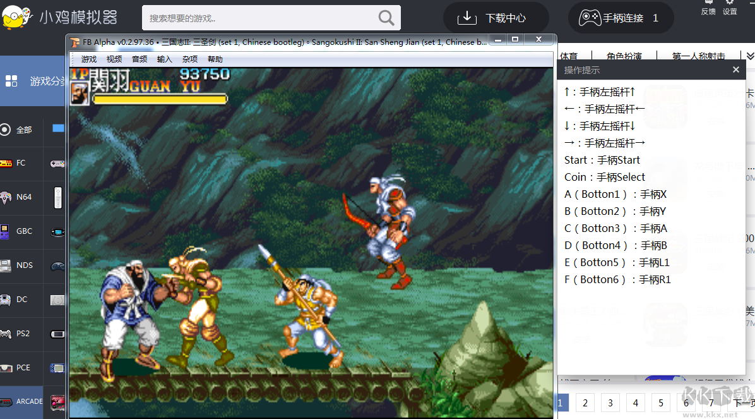Maximize the FB Alpha window
The width and height of the screenshot is (755, 419).
(x=515, y=40)
